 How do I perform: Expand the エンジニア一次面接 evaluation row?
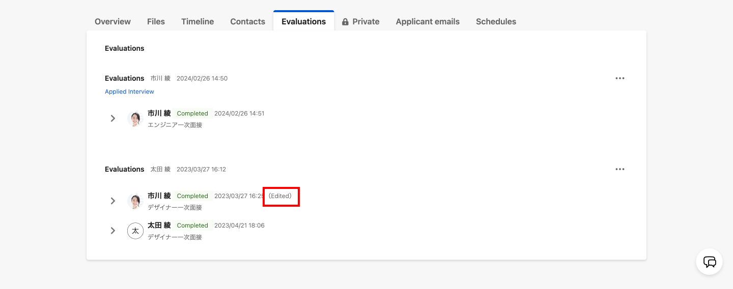(113, 119)
